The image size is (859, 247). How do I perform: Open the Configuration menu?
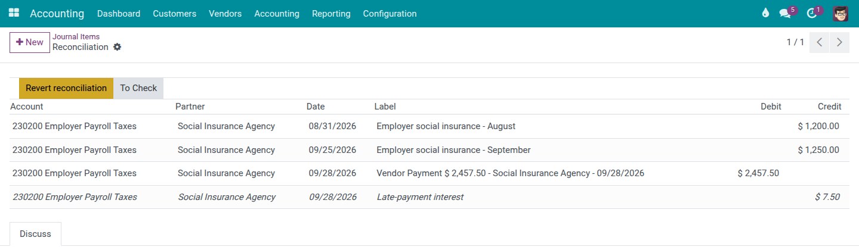click(x=390, y=13)
